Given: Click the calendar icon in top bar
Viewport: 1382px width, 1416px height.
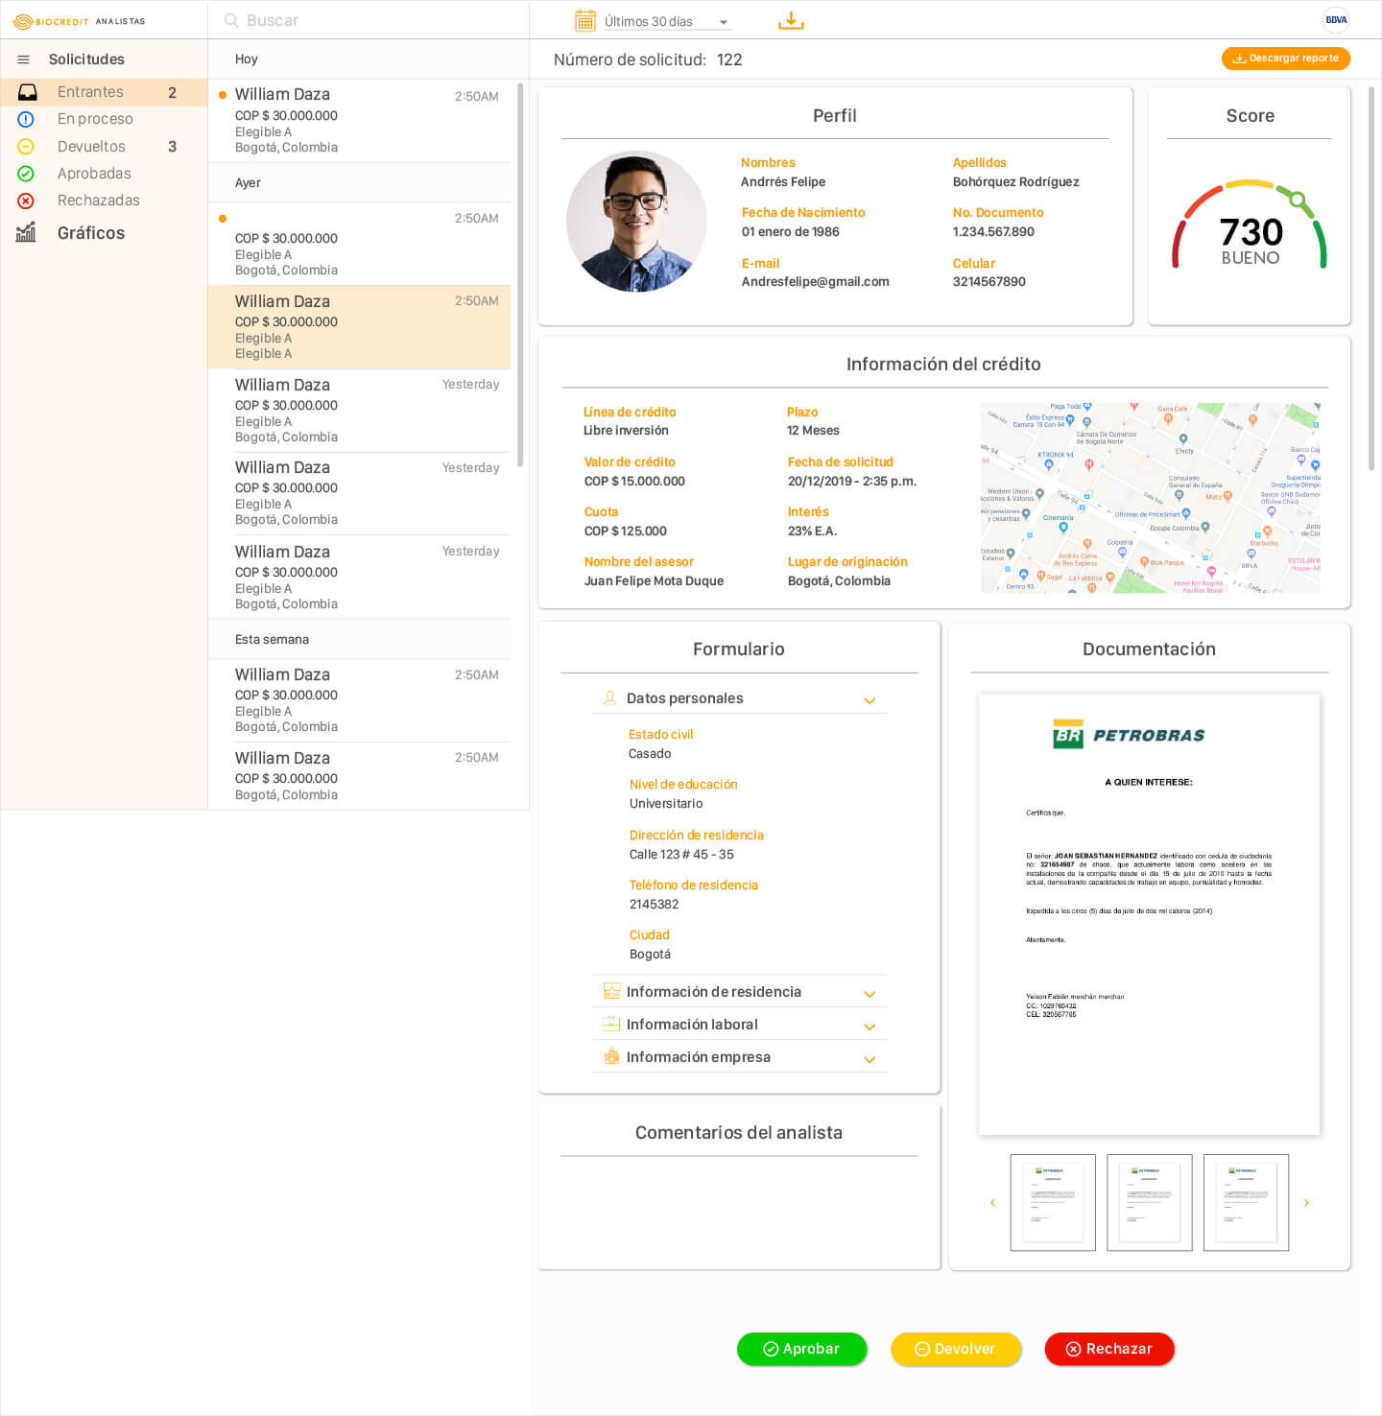Looking at the screenshot, I should click(584, 20).
